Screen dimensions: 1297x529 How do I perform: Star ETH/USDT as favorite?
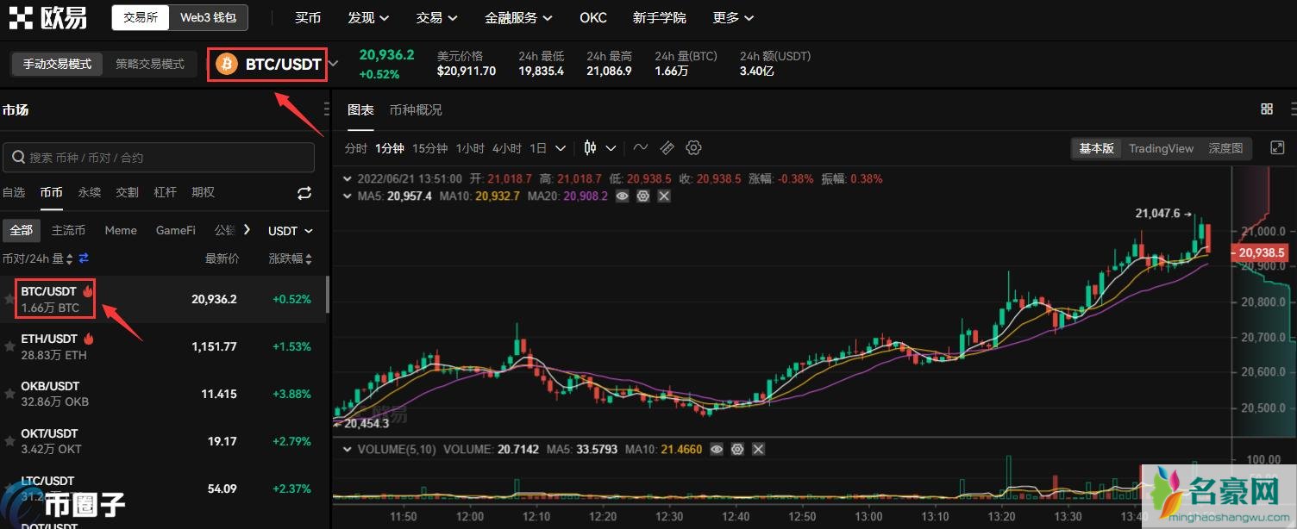coord(9,346)
